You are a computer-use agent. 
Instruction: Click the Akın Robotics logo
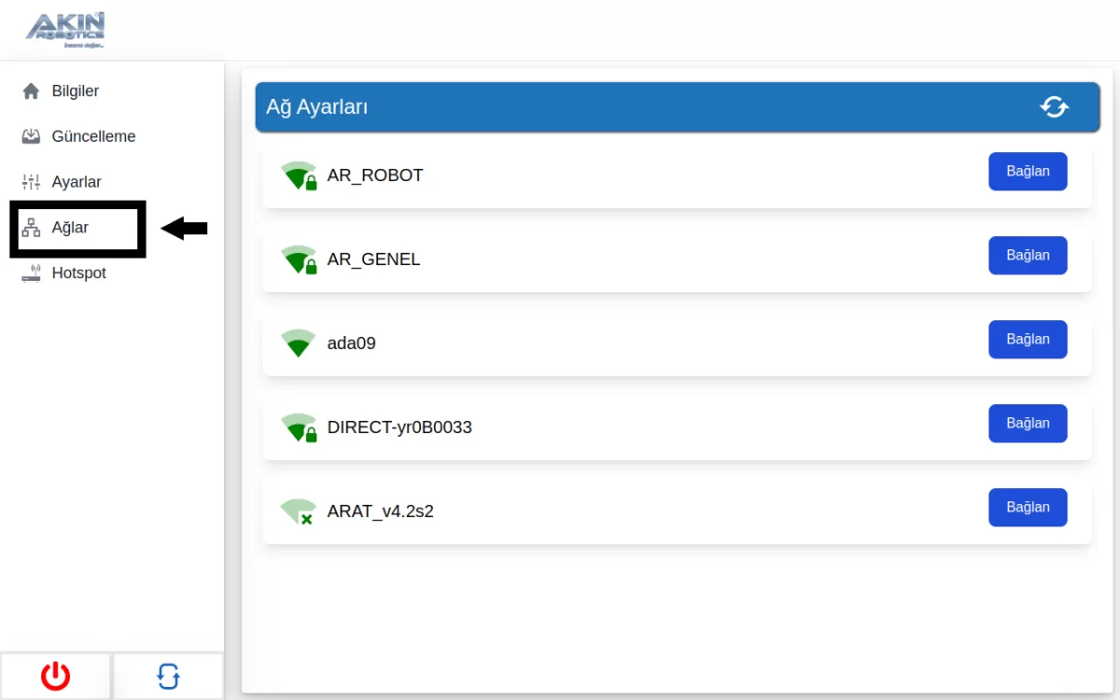click(x=65, y=30)
